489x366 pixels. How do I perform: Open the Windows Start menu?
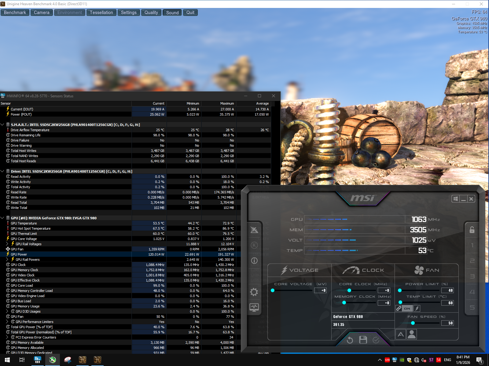pos(7,360)
